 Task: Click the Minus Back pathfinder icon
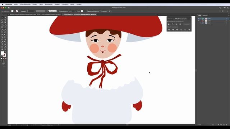click(x=189, y=29)
